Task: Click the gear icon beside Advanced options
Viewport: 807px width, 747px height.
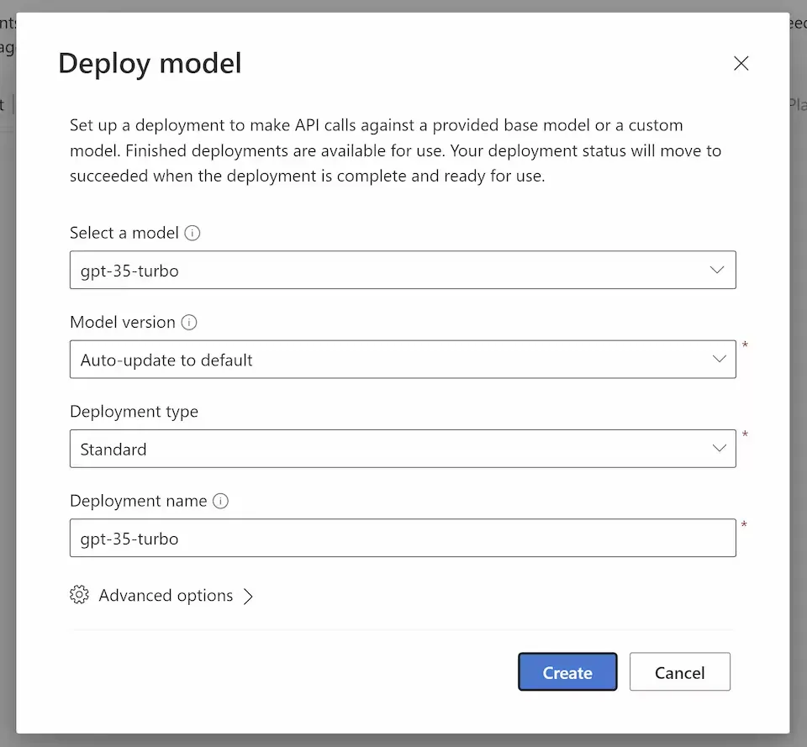Action: tap(79, 595)
